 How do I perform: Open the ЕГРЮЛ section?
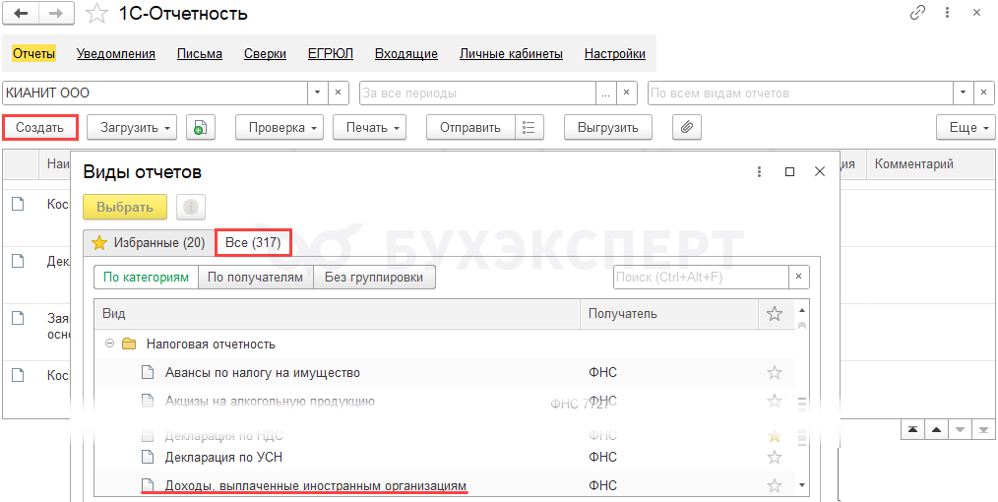point(331,54)
